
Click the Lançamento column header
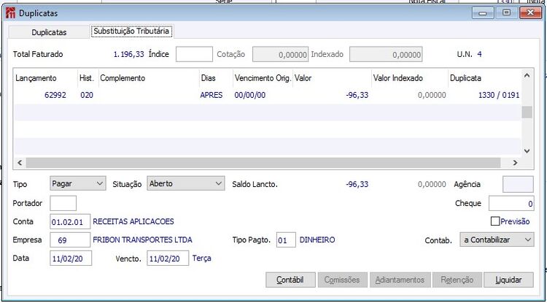(46, 78)
